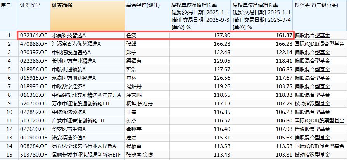Image resolution: width=349 pixels, height=160 pixels.
Task: Select fund name 中欧数字经济A
Action: [69, 86]
